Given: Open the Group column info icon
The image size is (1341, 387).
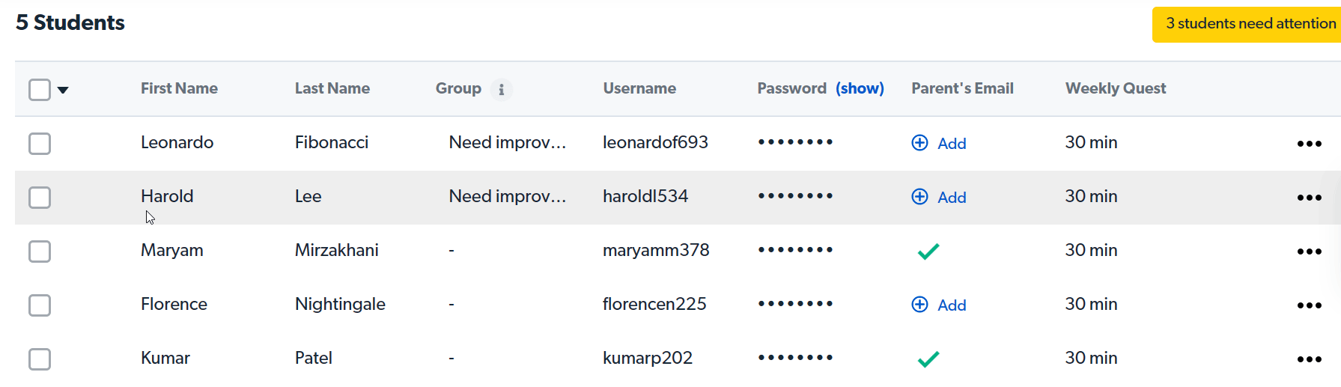Looking at the screenshot, I should (501, 90).
